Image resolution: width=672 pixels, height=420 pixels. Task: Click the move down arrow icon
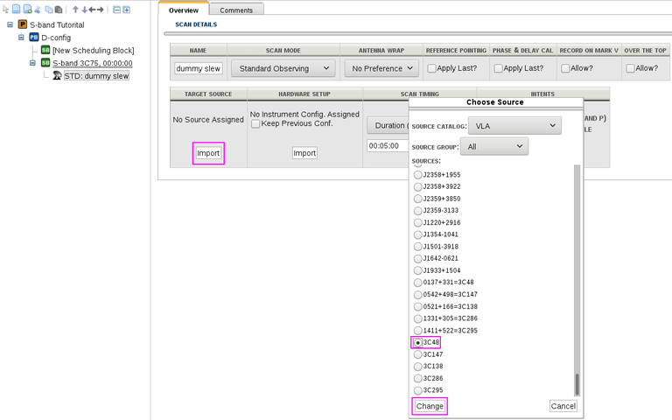pos(83,10)
